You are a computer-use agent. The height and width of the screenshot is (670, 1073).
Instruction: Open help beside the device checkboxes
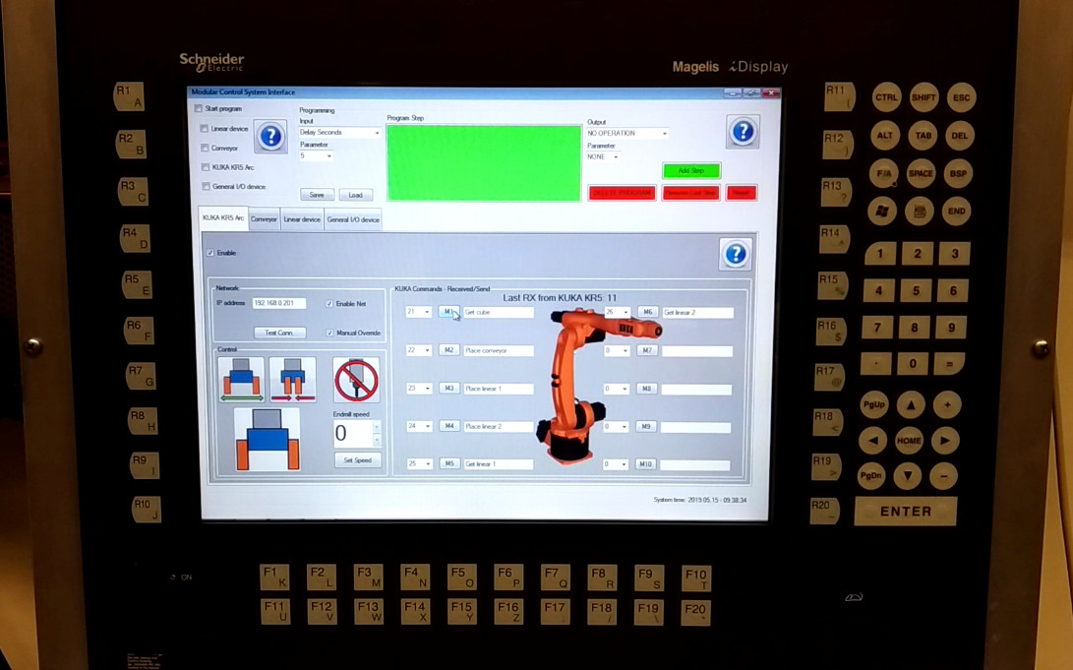(x=270, y=136)
